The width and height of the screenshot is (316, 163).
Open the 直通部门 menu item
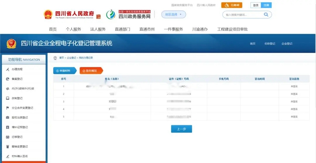pyautogui.click(x=122, y=29)
